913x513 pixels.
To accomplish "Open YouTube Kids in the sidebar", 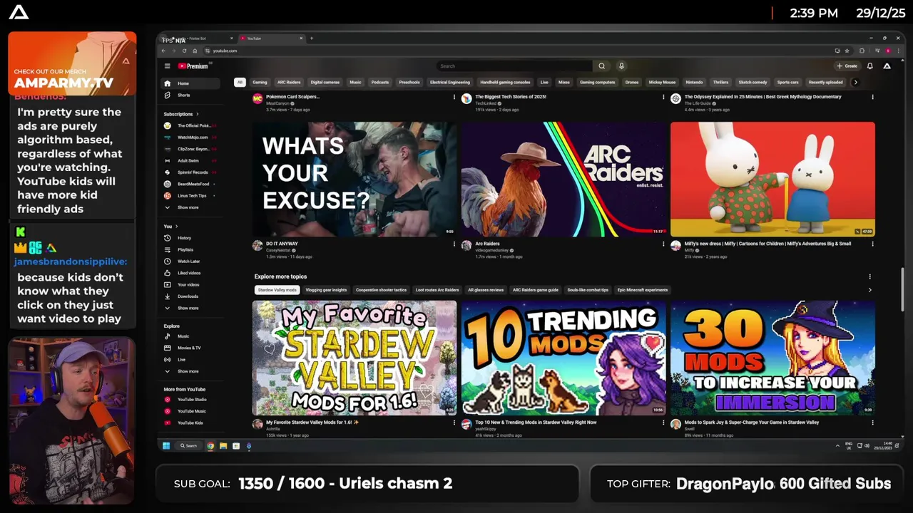I will 190,423.
